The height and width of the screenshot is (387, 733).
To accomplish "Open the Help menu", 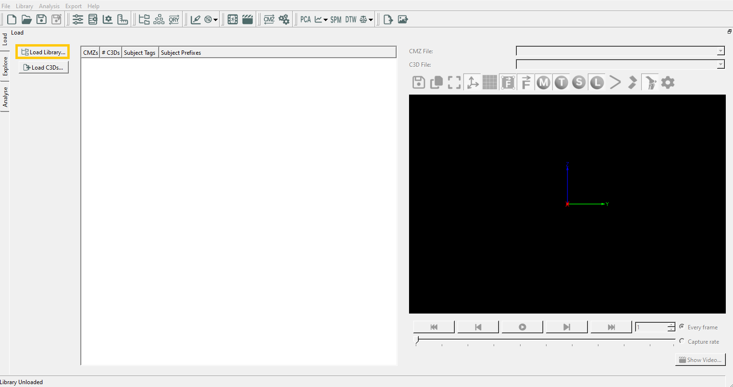I will tap(93, 6).
